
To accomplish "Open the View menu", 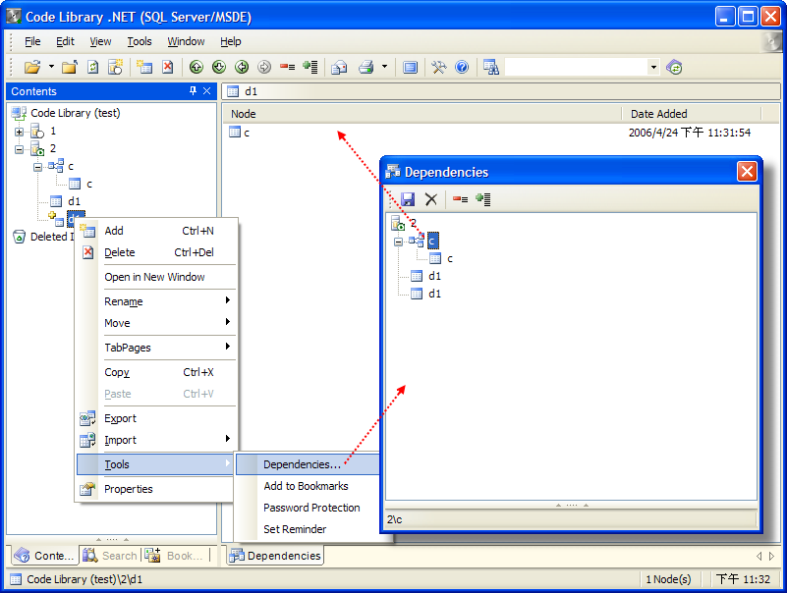I will 100,41.
